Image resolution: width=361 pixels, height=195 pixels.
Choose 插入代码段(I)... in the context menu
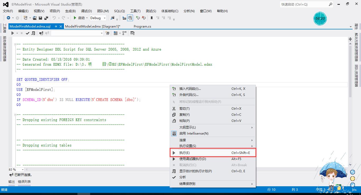point(213,89)
